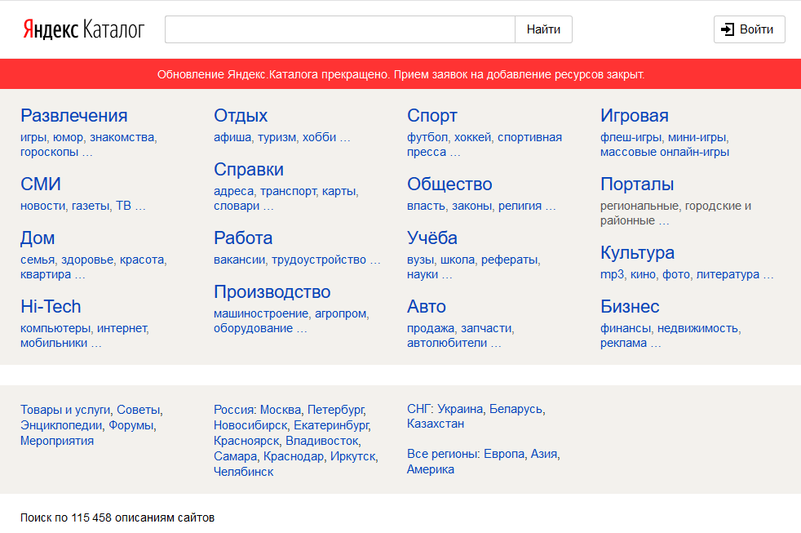Click the mp3 link under Культура
Viewport: 801px width, 533px height.
point(611,274)
